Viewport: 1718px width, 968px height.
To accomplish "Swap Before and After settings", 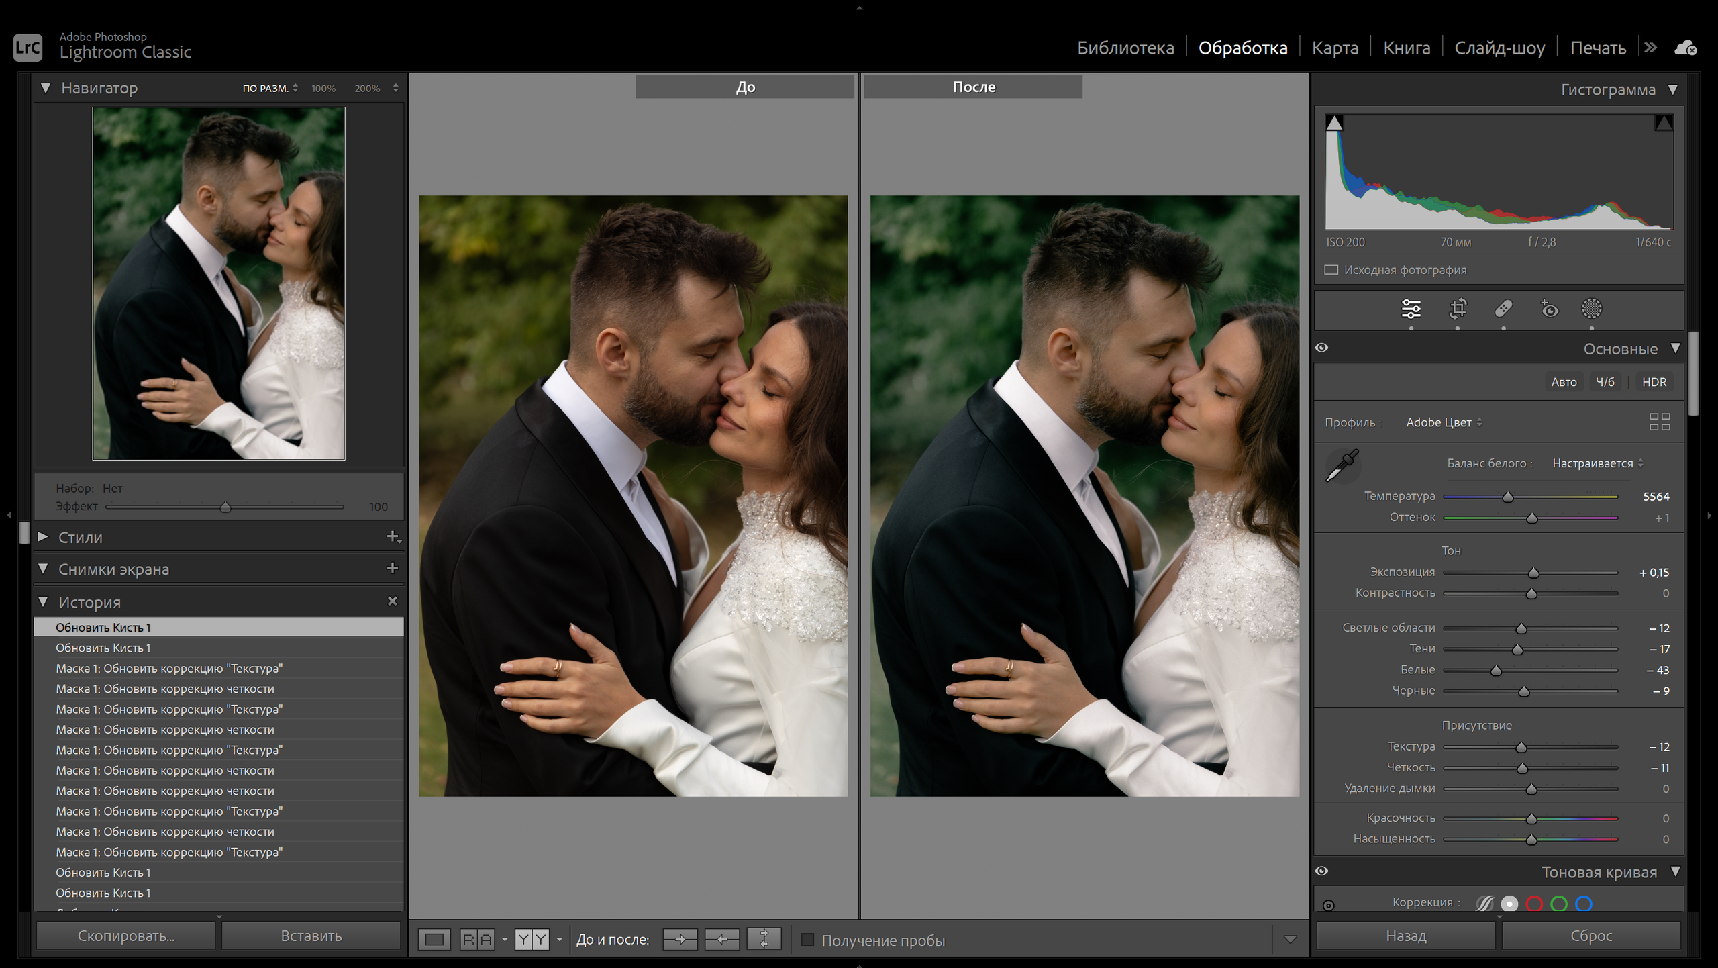I will 764,939.
